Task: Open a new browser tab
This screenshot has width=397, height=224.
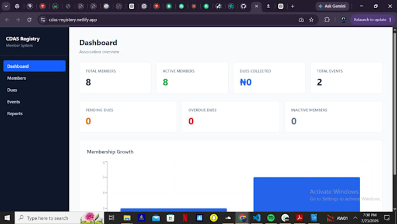Action: (x=292, y=6)
